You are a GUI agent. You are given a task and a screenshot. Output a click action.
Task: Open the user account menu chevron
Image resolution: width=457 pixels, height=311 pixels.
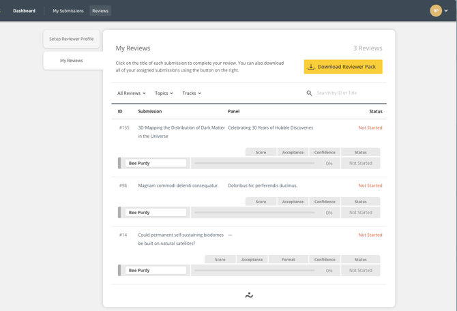[x=446, y=11]
